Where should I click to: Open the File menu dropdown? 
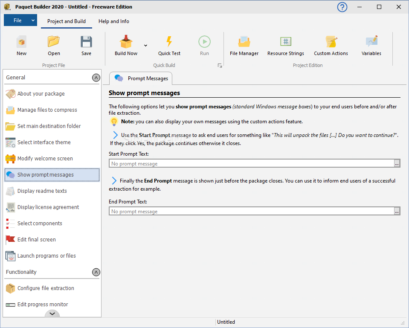click(x=20, y=20)
